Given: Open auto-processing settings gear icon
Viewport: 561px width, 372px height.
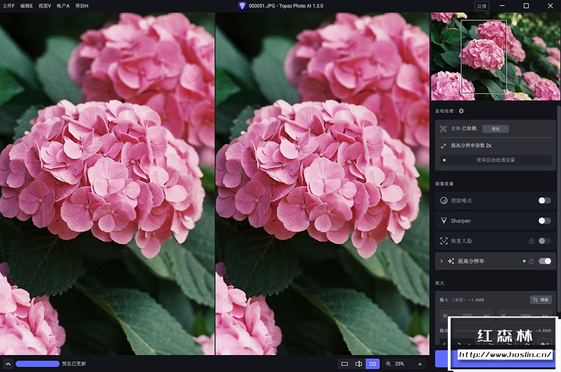Looking at the screenshot, I should pos(461,111).
